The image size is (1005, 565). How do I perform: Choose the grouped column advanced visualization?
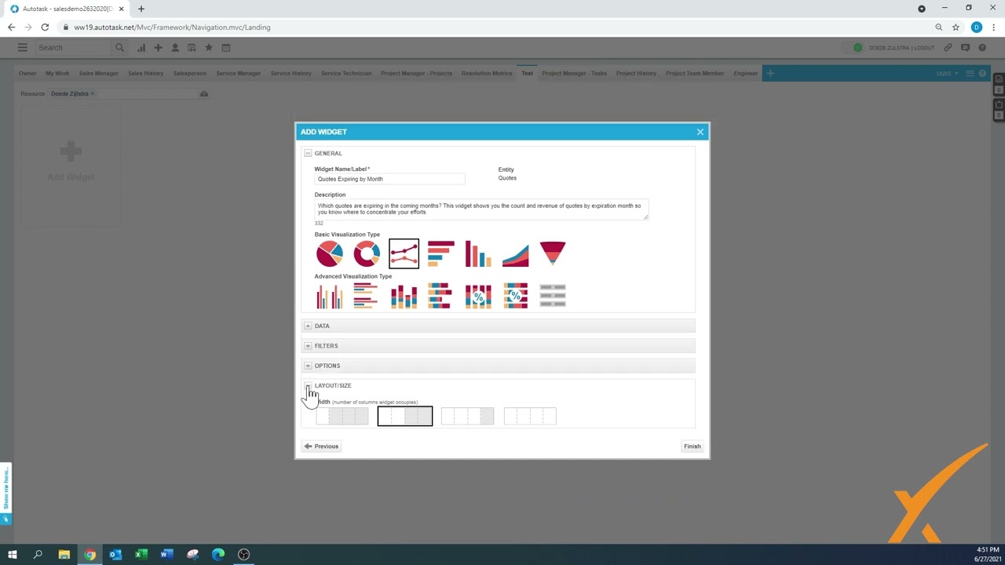330,296
